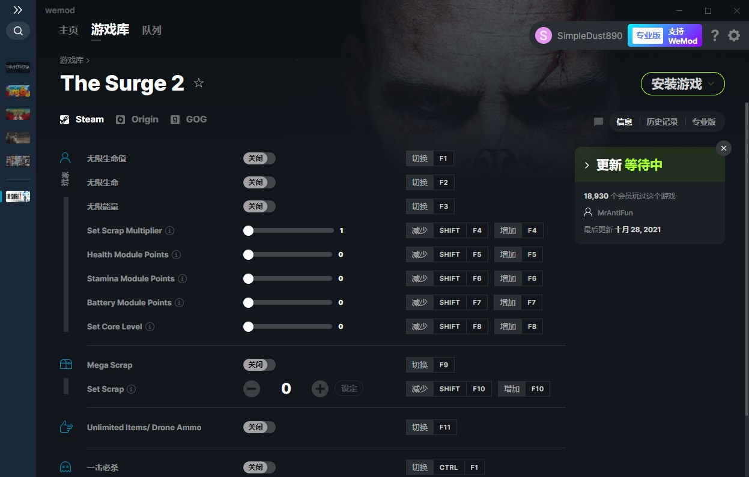
Task: Click the SimpleDust890 user avatar
Action: click(x=544, y=35)
